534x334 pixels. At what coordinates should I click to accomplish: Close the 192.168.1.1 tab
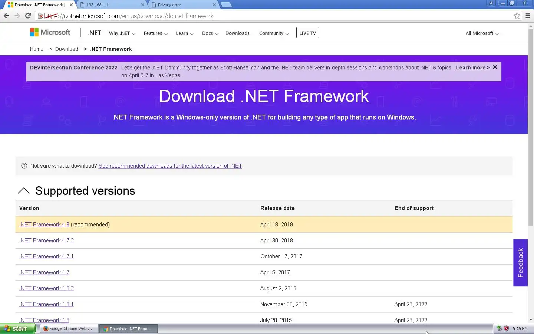point(143,5)
